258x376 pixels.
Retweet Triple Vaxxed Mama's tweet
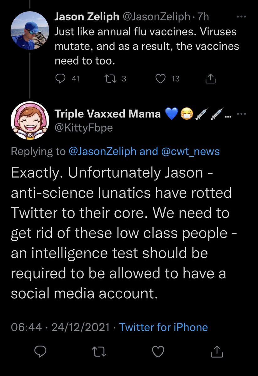(101, 352)
